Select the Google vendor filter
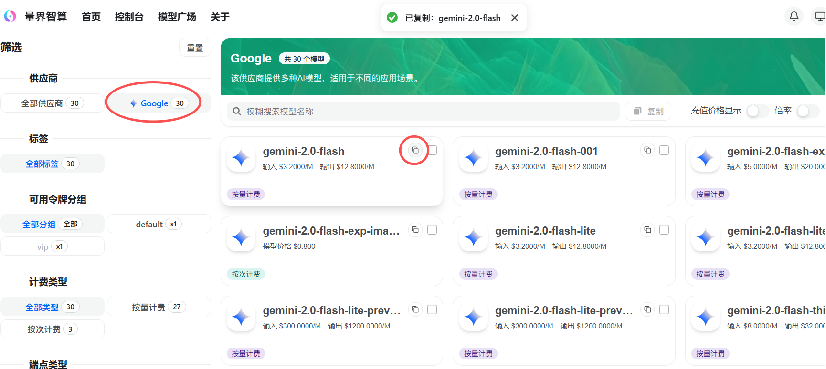826x369 pixels. [159, 103]
